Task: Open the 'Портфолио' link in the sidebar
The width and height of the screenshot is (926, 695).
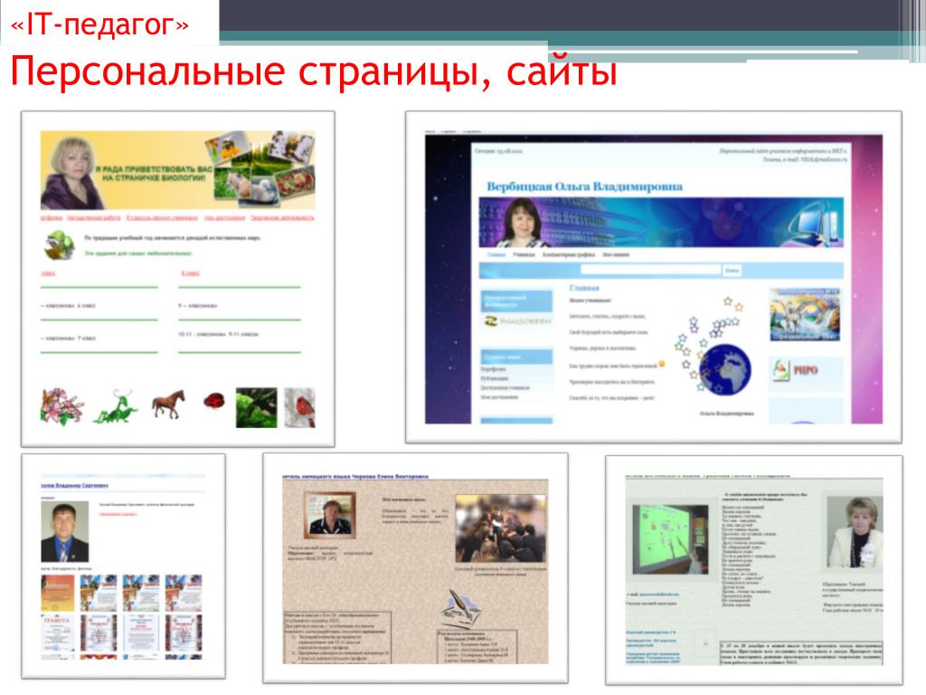Action: (493, 369)
